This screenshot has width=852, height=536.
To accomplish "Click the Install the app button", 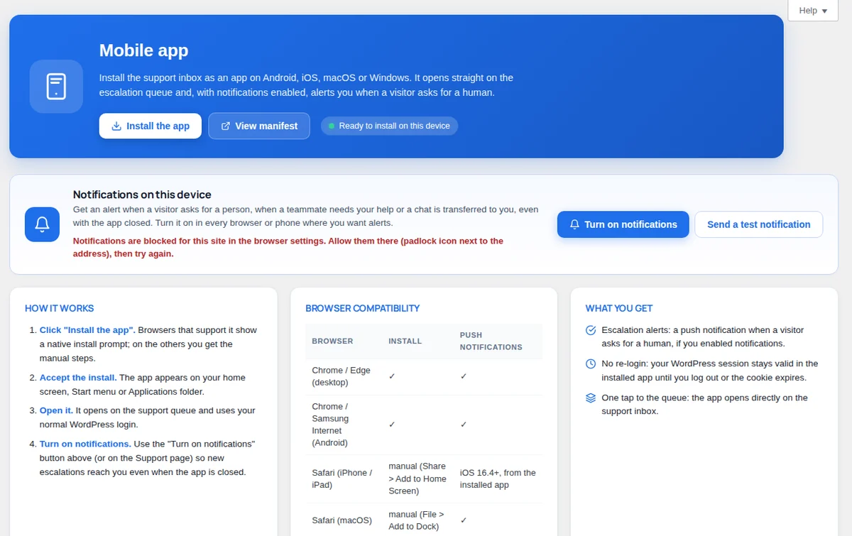I will (151, 126).
